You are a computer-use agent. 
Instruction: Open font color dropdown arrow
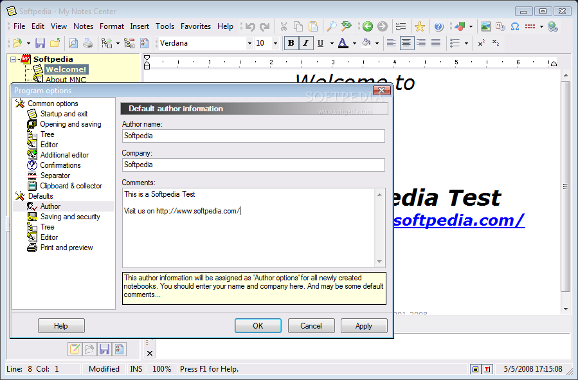point(355,43)
